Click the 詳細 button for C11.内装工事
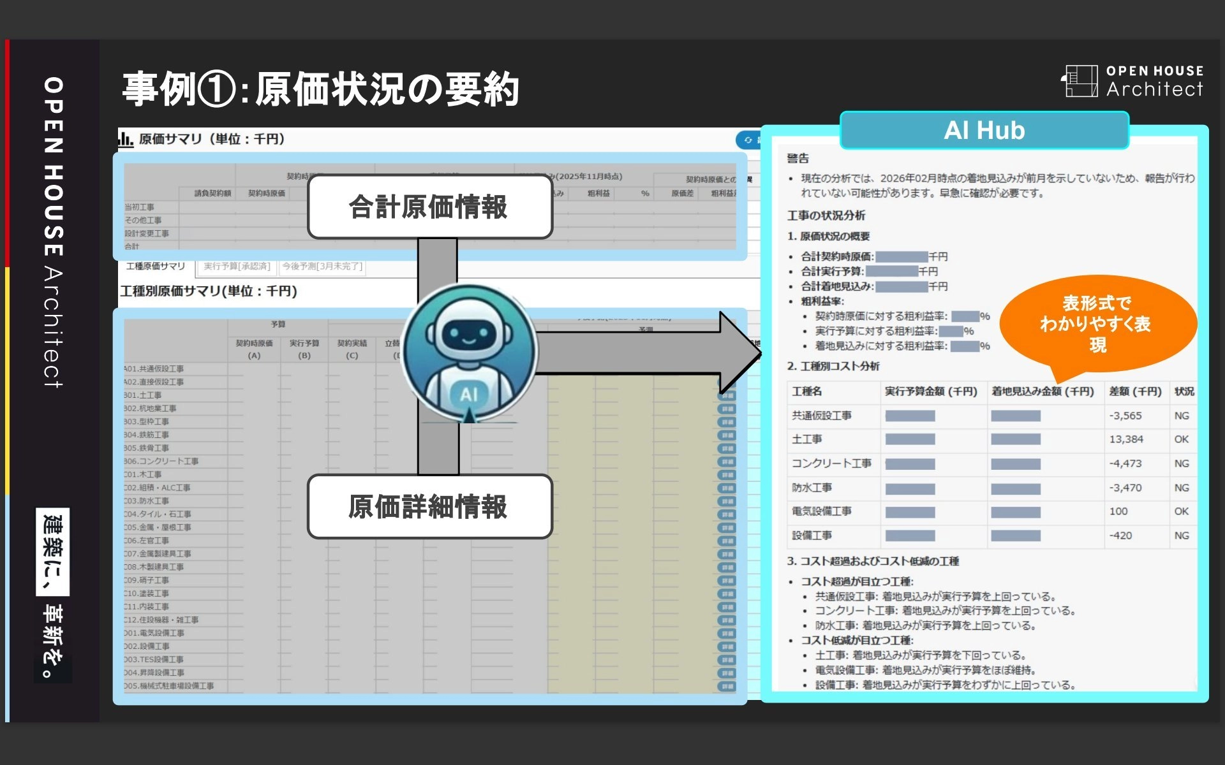This screenshot has height=765, width=1225. click(727, 607)
